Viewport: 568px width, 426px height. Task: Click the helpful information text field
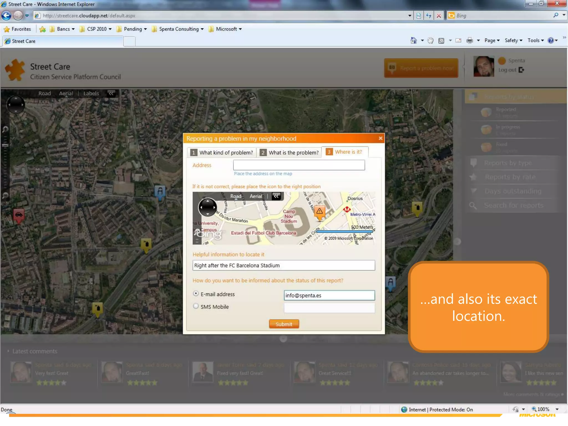coord(284,265)
